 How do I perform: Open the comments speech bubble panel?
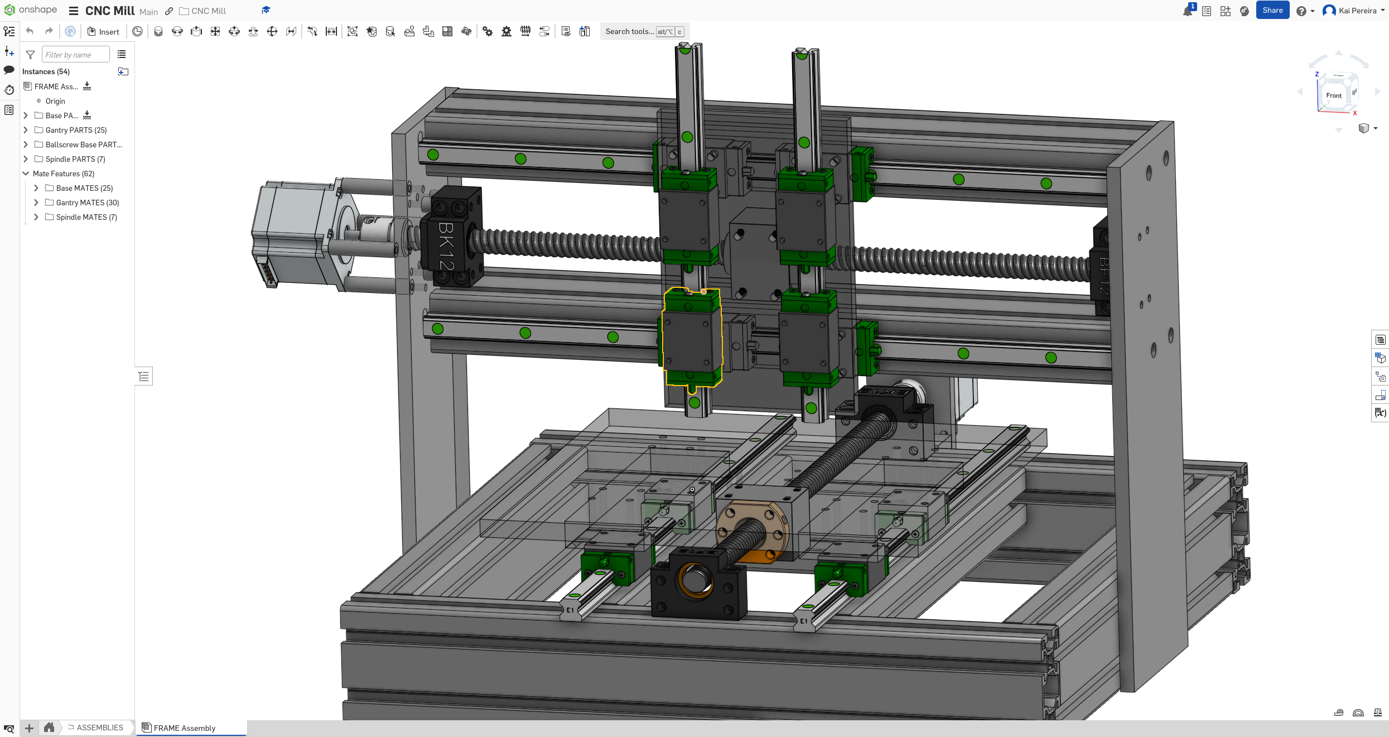click(9, 70)
